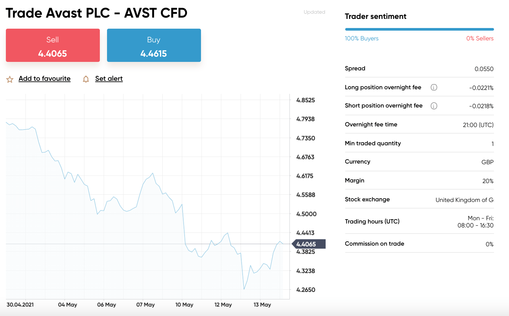Viewport: 509px width, 316px height.
Task: Click the 10 May date on chart axis
Action: pos(184,305)
